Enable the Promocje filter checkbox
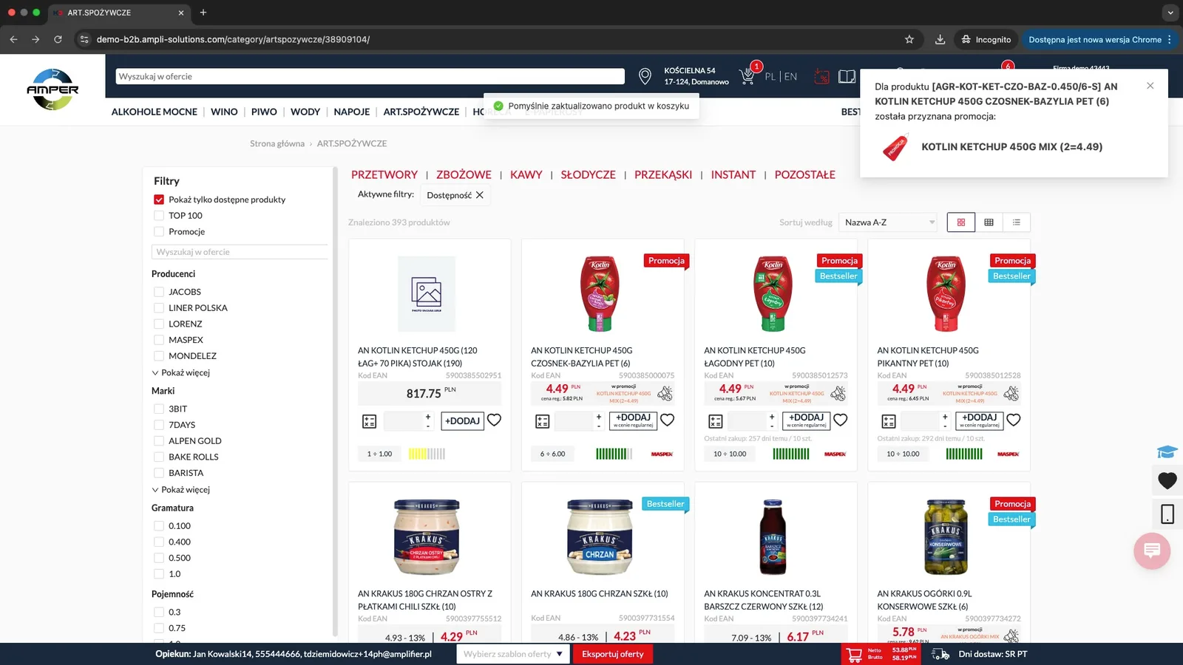This screenshot has width=1183, height=665. [x=159, y=232]
